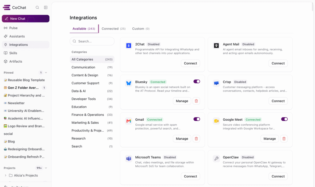Viewport: 315px width, 187px height.
Task: Collapse the Projects section chevron
Action: [46, 168]
